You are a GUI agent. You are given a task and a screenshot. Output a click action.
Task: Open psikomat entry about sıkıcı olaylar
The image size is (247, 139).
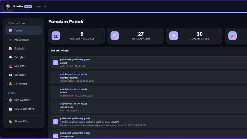tap(149, 122)
